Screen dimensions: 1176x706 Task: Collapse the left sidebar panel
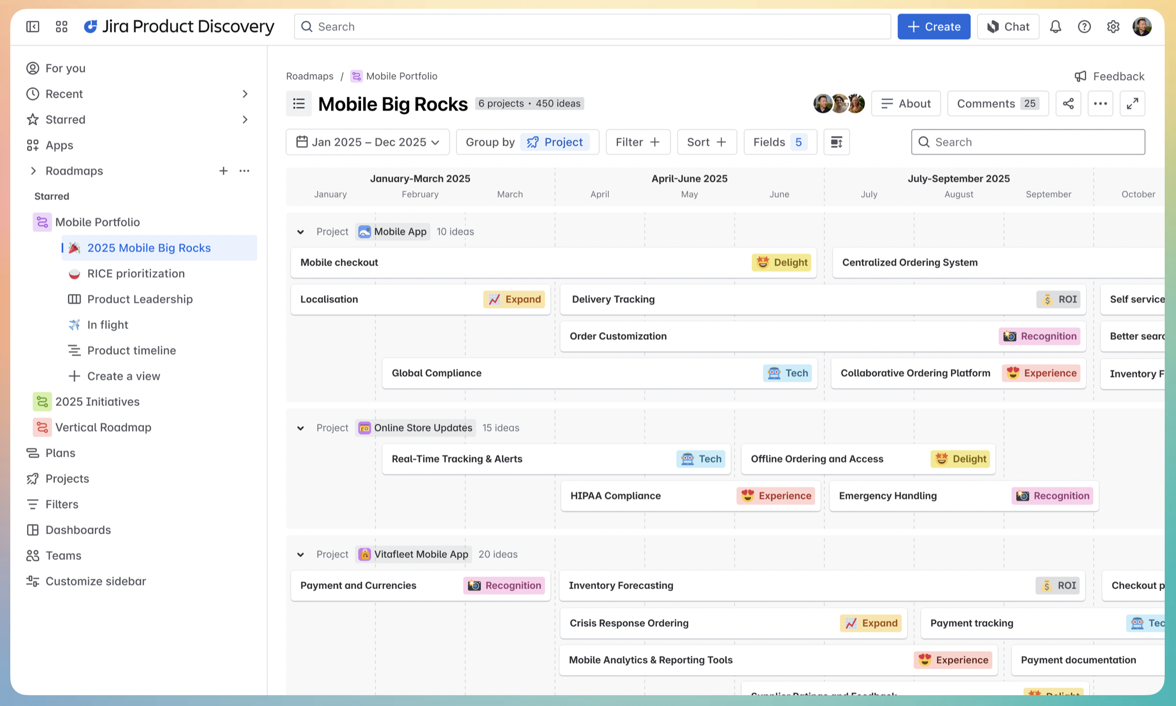pos(32,26)
